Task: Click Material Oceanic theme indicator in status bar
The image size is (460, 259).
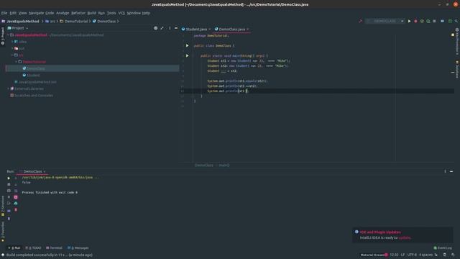Action: [374, 255]
